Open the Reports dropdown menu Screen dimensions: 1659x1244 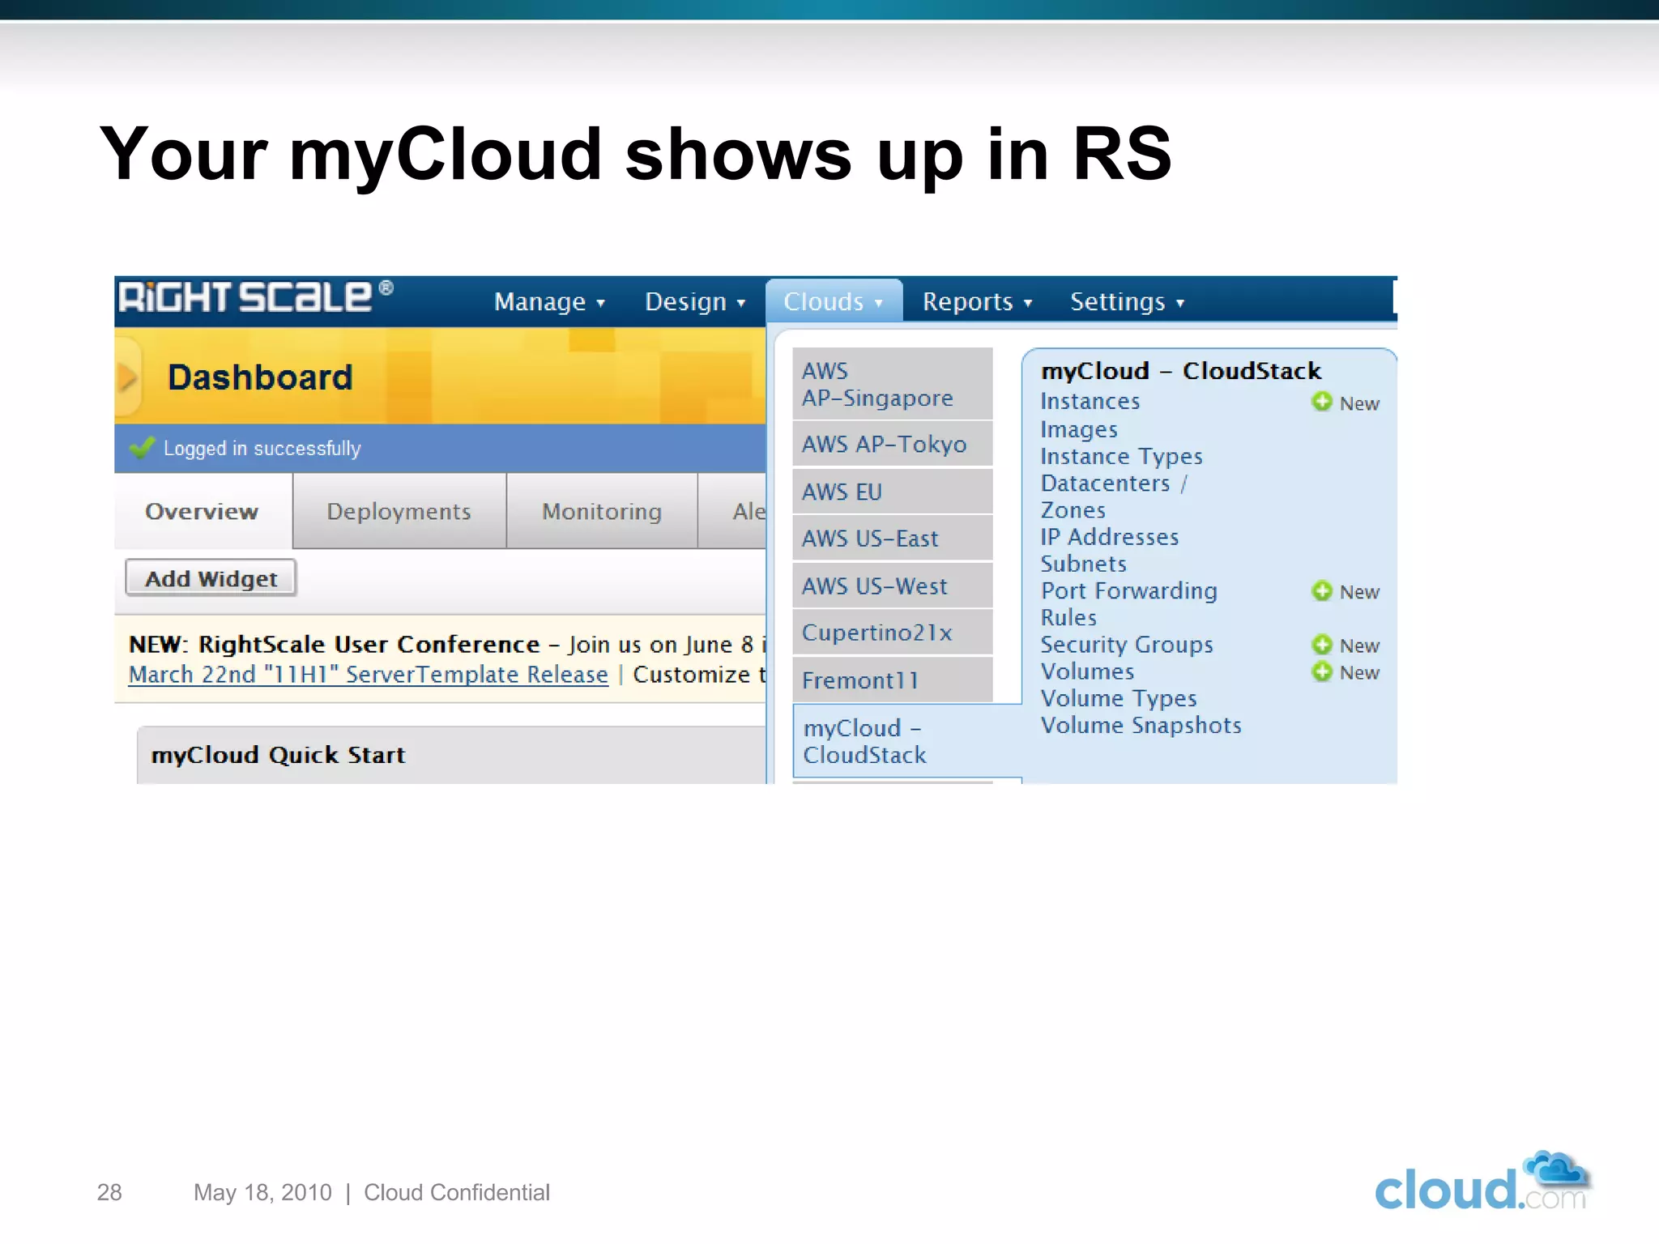pos(978,301)
